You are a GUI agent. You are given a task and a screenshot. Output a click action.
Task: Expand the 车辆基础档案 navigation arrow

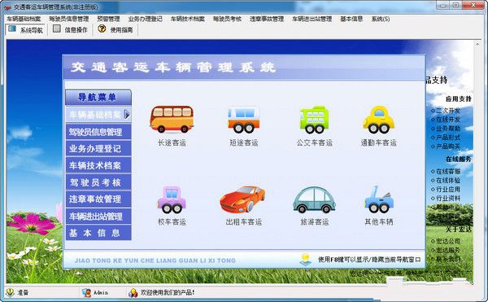coord(127,115)
